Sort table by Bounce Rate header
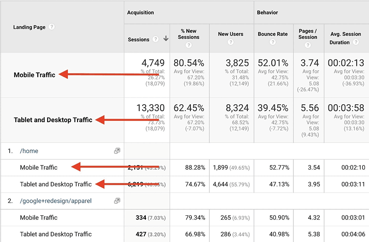The image size is (369, 242). pyautogui.click(x=272, y=34)
